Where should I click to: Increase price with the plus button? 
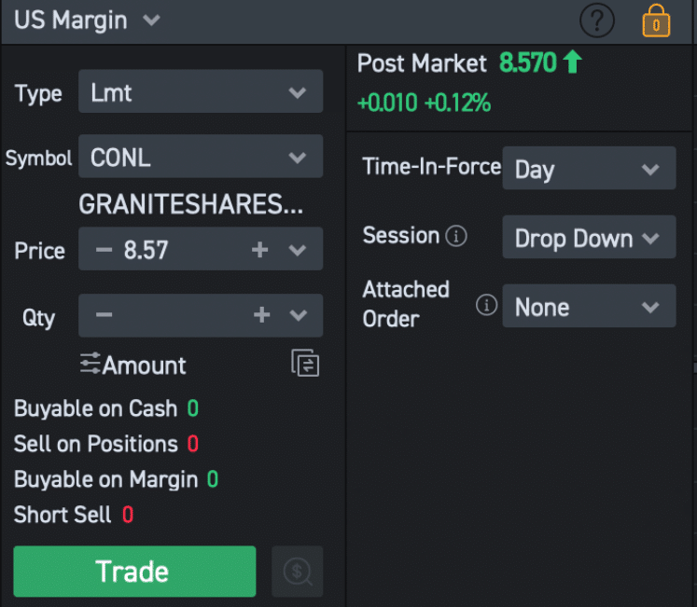coord(260,250)
